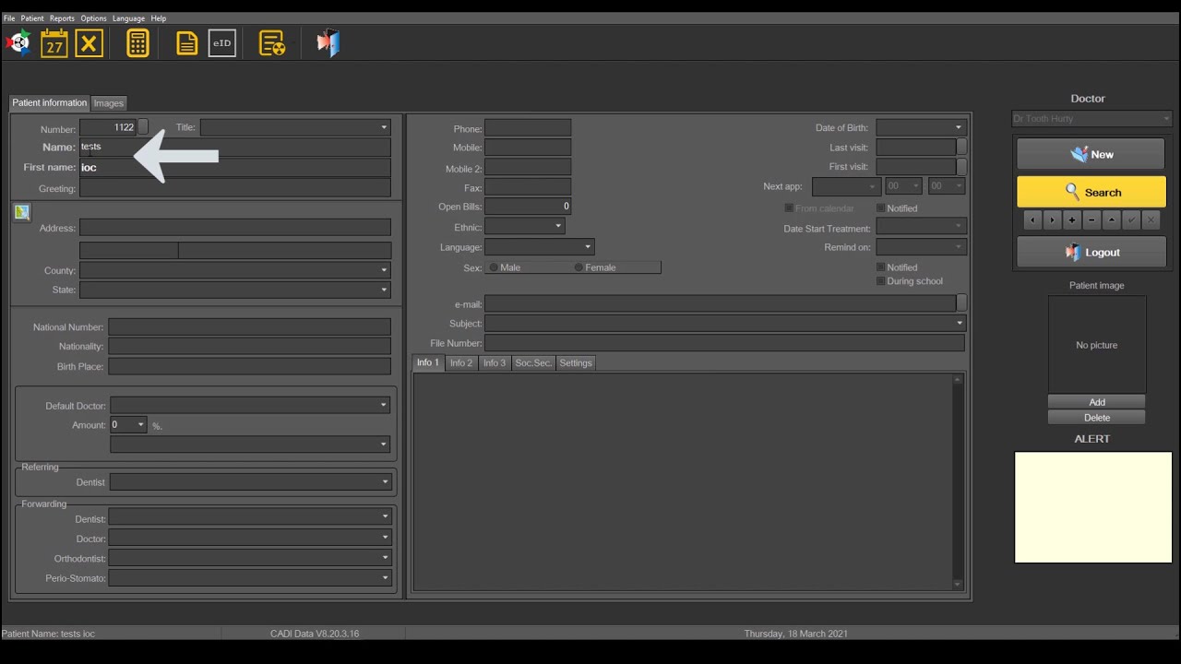Switch to the Soc.Sec. tab
This screenshot has height=664, width=1181.
click(533, 363)
